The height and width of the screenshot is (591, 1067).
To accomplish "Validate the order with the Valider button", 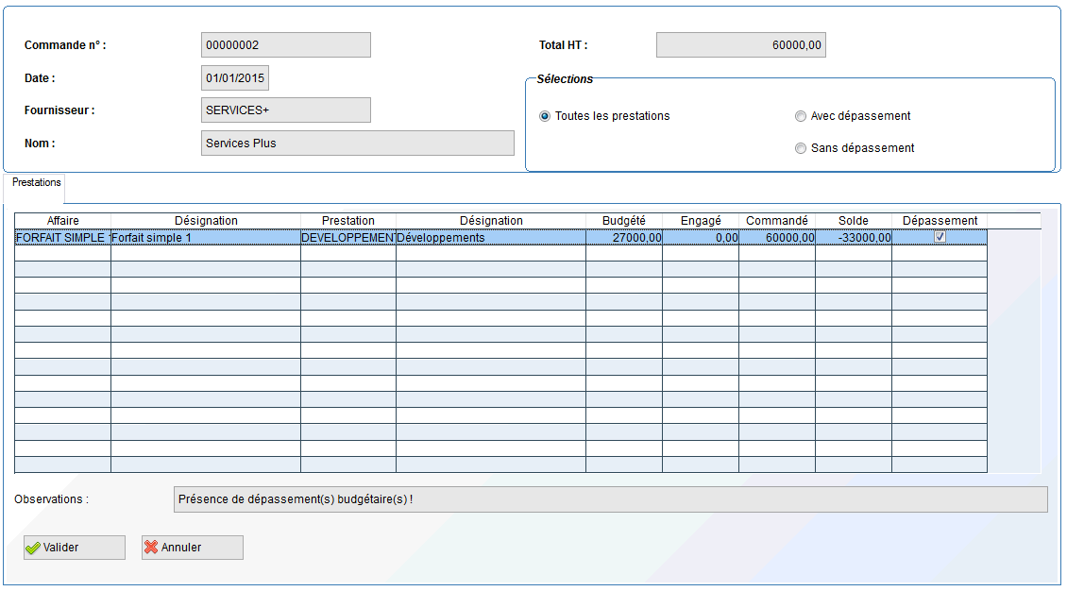I will click(x=74, y=547).
